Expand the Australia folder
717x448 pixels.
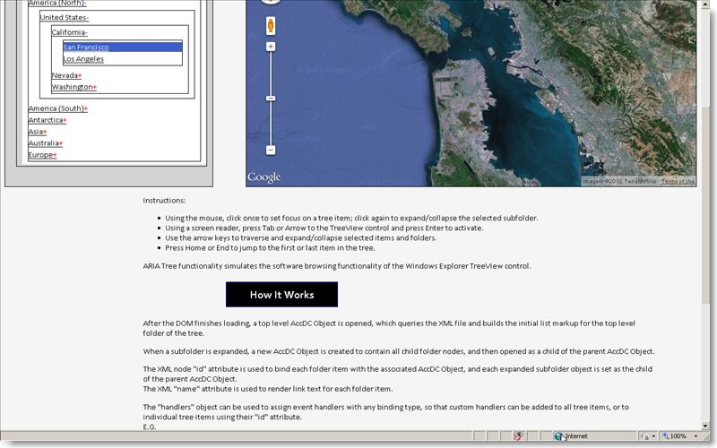46,143
